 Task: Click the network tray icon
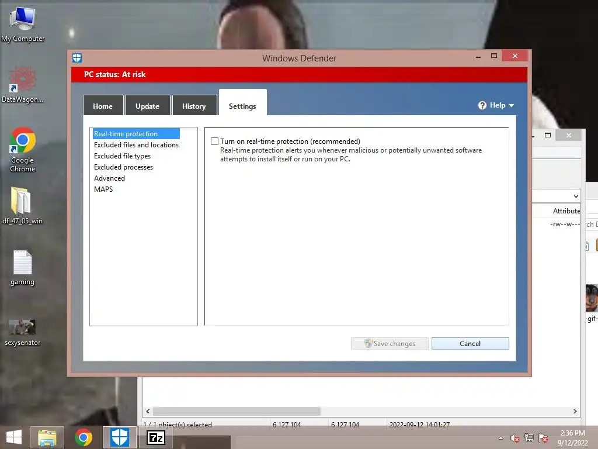(529, 438)
